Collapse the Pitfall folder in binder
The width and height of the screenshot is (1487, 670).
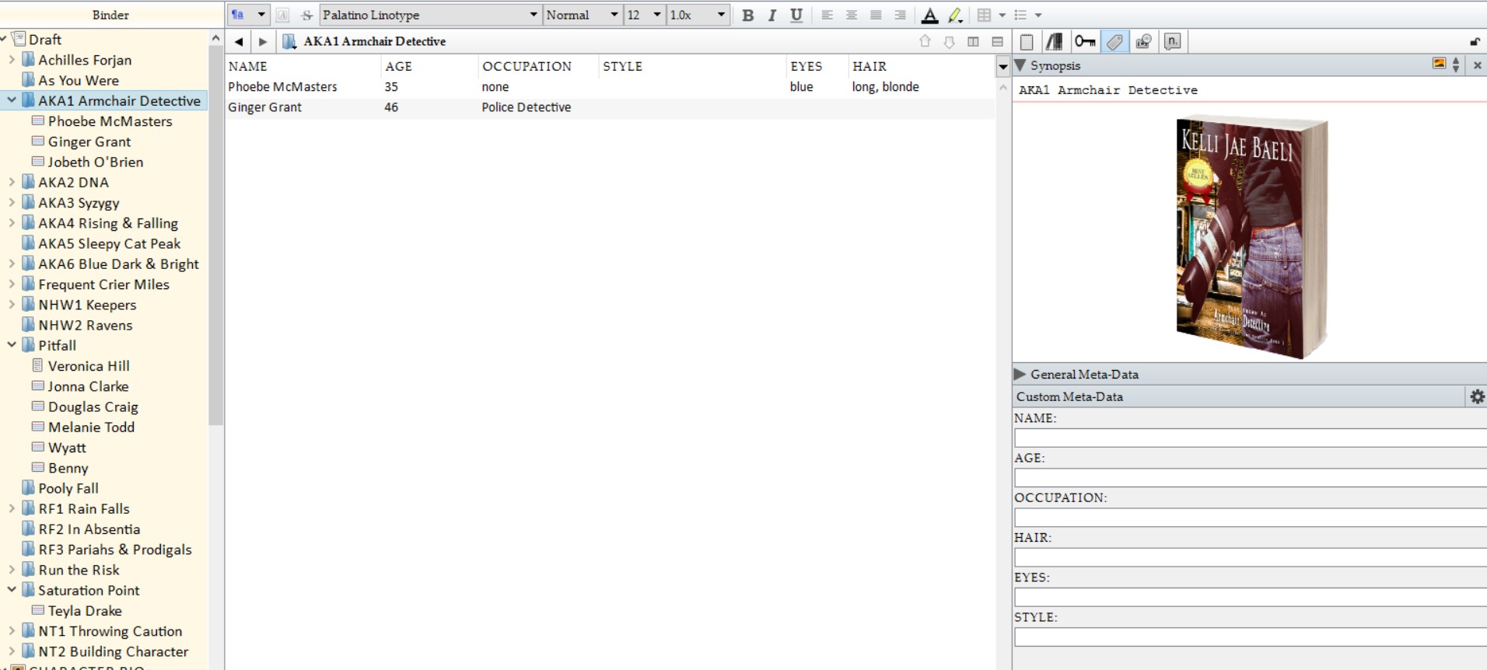tap(12, 345)
